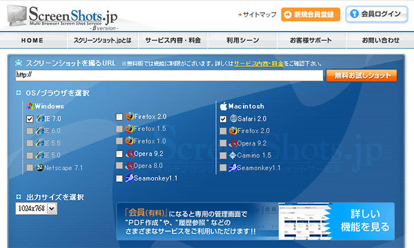Click the 無料お試しショット button

click(x=362, y=76)
